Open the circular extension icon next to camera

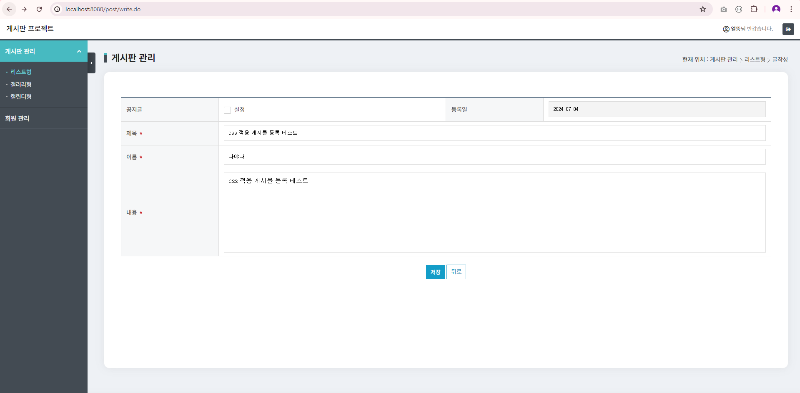(739, 9)
